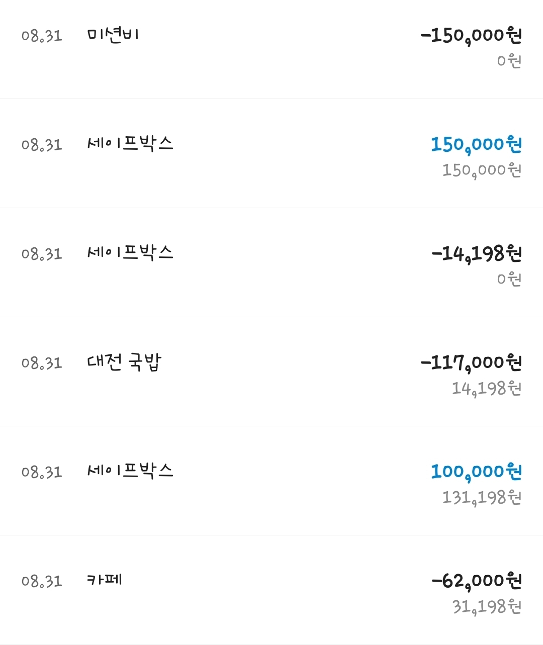Screen dimensions: 543x645
Task: Select the 0원 balance under 미션비 withdrawal
Action: pos(509,61)
